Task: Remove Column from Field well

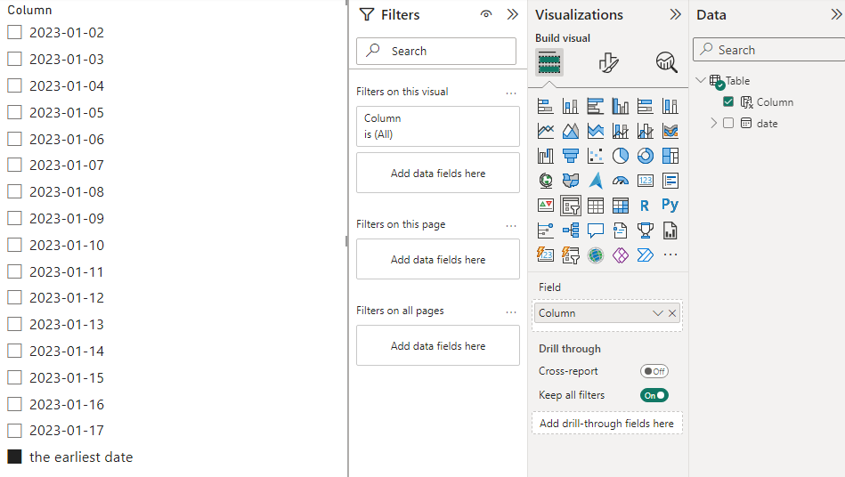Action: click(672, 313)
